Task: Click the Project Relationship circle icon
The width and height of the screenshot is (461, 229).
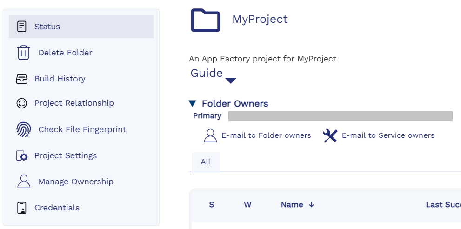Action: point(22,103)
